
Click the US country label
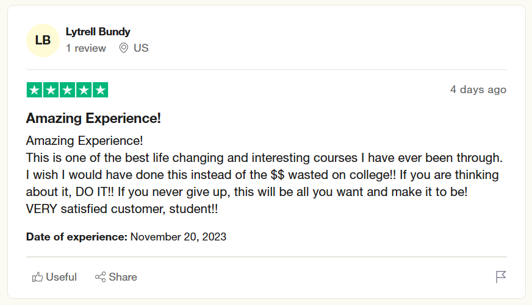(x=141, y=48)
